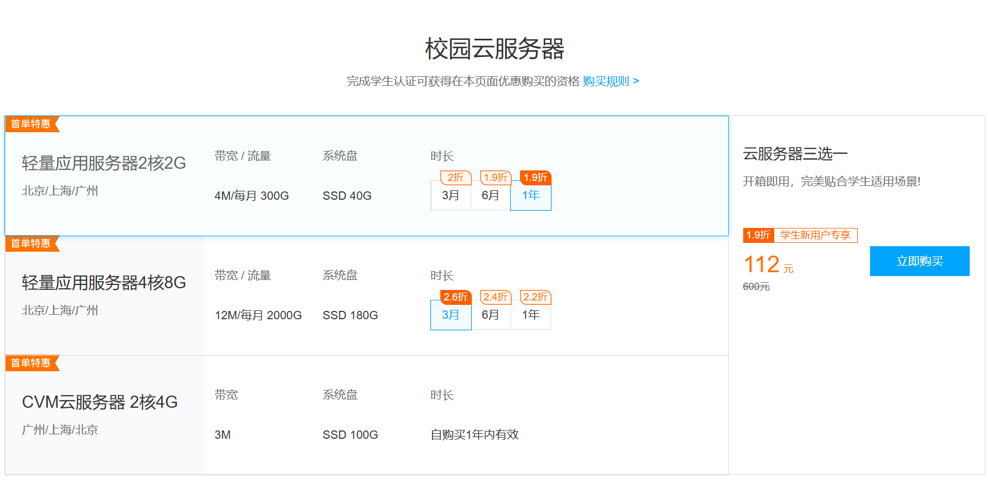The width and height of the screenshot is (988, 483).
Task: Choose 6月 duration for the 4核8G server
Action: pos(491,315)
